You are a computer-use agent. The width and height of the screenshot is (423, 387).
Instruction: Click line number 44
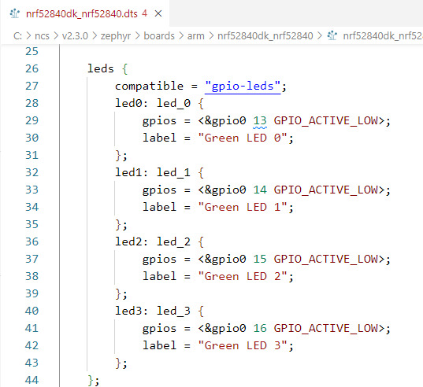point(32,380)
